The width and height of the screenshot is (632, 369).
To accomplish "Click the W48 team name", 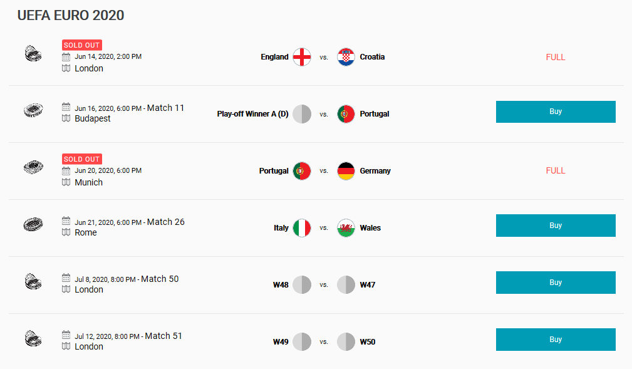I will [281, 285].
